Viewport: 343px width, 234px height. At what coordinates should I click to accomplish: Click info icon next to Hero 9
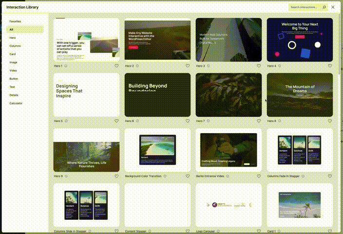pyautogui.click(x=66, y=176)
